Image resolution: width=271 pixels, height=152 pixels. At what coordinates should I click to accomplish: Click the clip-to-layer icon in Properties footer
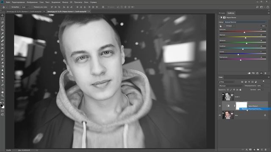click(249, 73)
